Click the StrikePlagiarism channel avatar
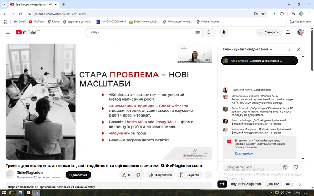This screenshot has height=196, width=314. pos(10,175)
